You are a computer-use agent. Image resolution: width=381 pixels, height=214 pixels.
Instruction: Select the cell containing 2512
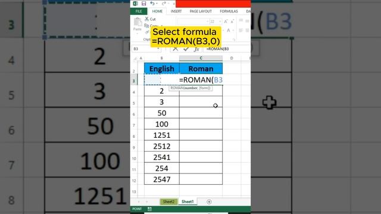pyautogui.click(x=161, y=146)
